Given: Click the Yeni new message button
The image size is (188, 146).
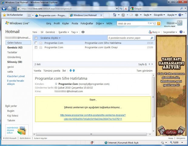Looking at the screenshot, I should pos(35,32).
